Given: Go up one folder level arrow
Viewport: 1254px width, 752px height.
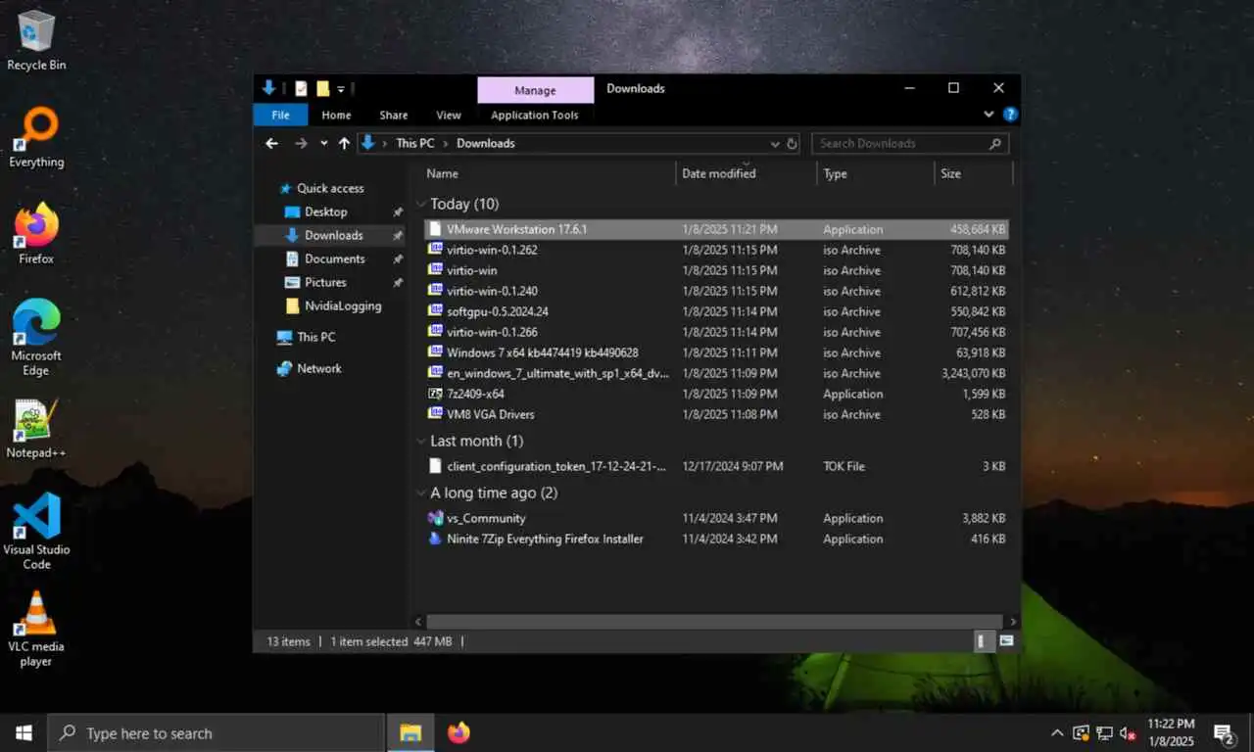Looking at the screenshot, I should (x=344, y=143).
